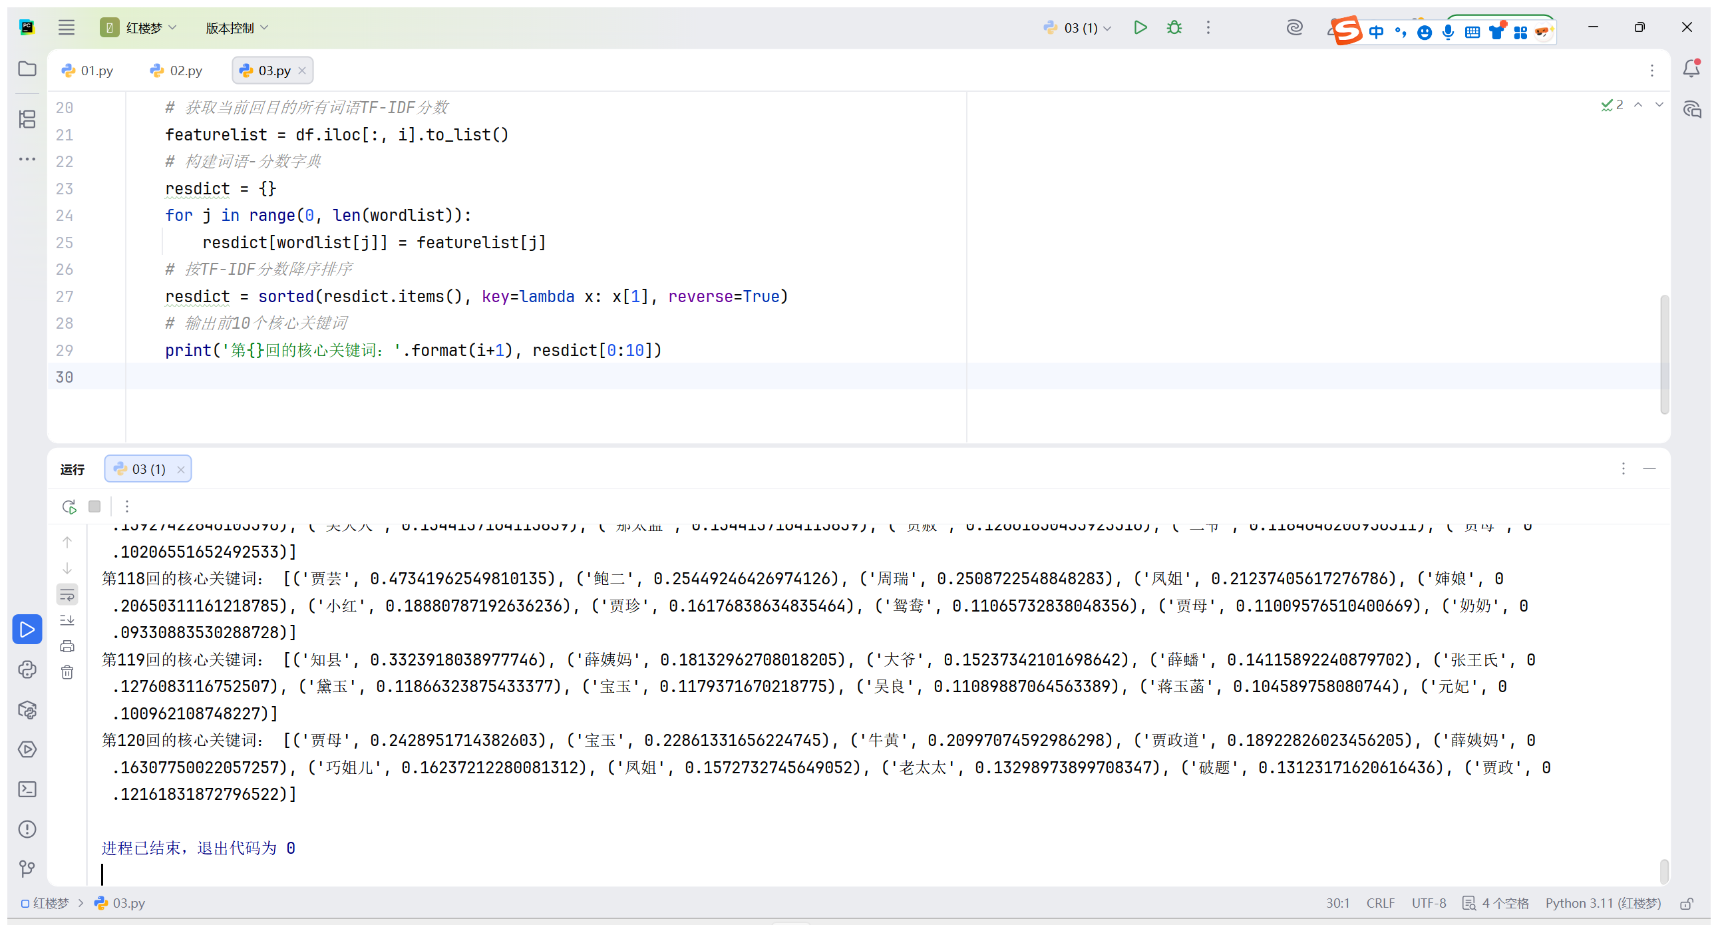This screenshot has width=1718, height=925.
Task: Toggle read-only lock in the status bar
Action: (x=1687, y=903)
